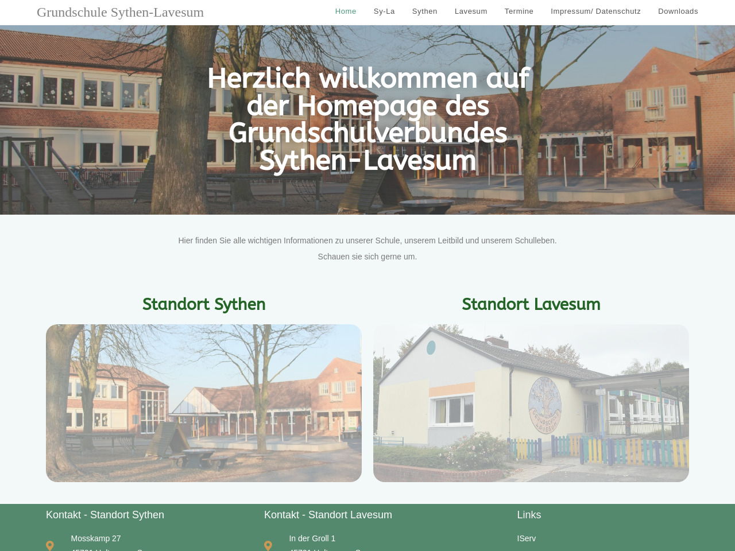Click the location pin icon beside In der Groll 1
The height and width of the screenshot is (551, 735).
coord(268,545)
